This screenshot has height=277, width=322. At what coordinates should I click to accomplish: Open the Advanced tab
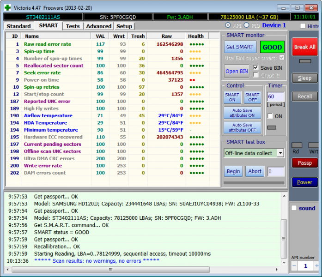(x=98, y=26)
